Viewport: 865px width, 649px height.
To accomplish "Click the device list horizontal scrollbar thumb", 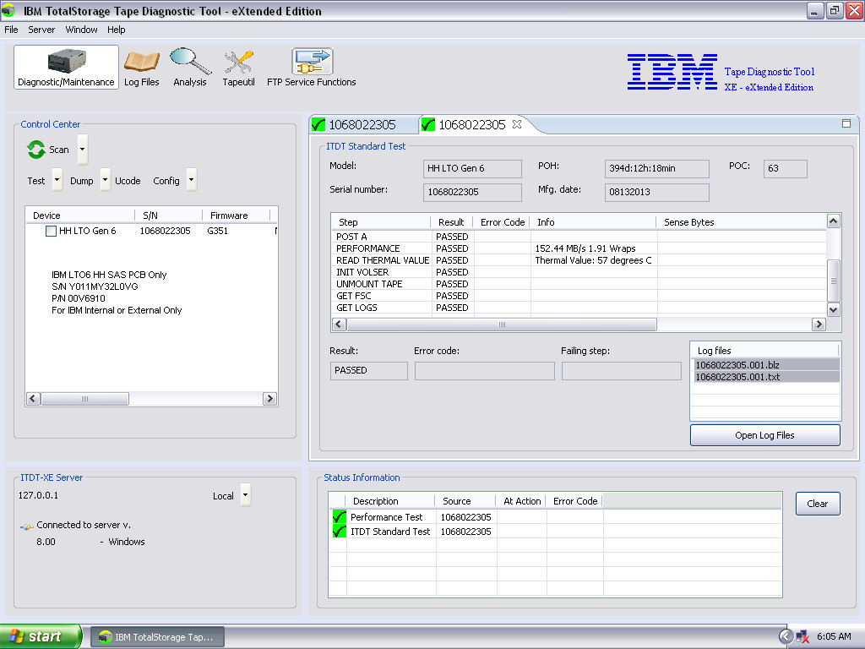I will [85, 399].
